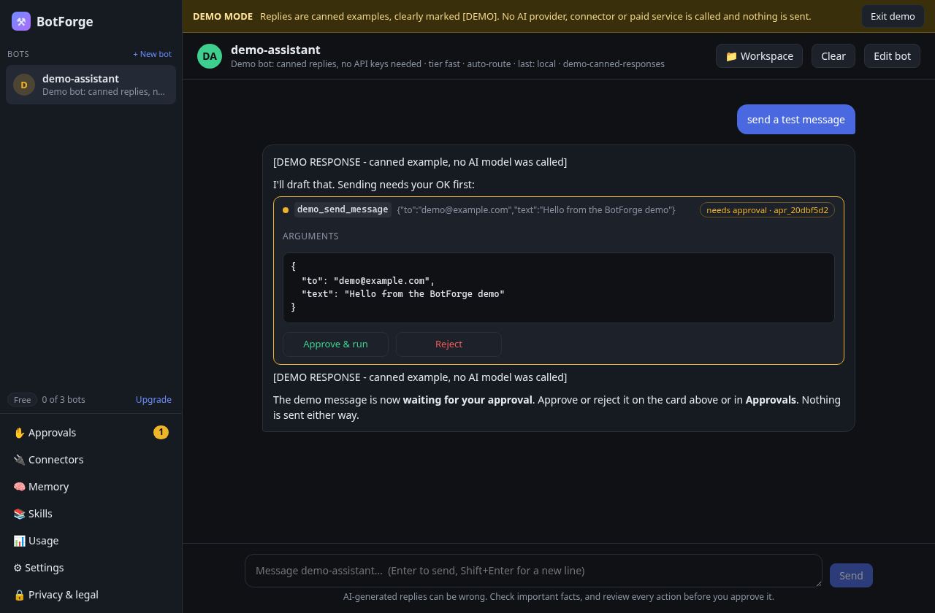This screenshot has height=613, width=935.
Task: Open the Connectors page
Action: pos(91,460)
